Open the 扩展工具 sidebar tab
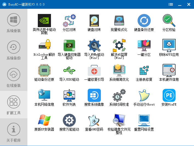The width and height of the screenshot is (194, 146). [x=14, y=105]
